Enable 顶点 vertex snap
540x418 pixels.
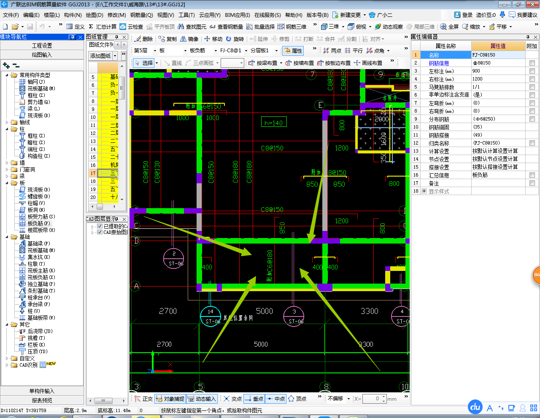pyautogui.click(x=297, y=399)
